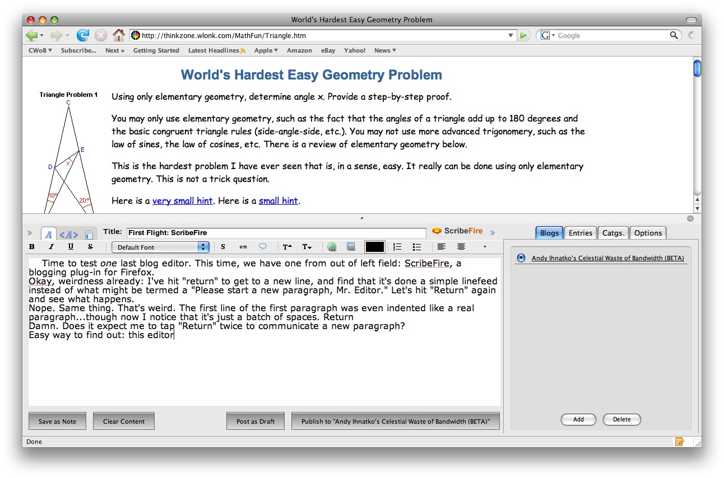Insert a blockquote with speech bubble icon
This screenshot has width=724, height=478.
(x=263, y=247)
